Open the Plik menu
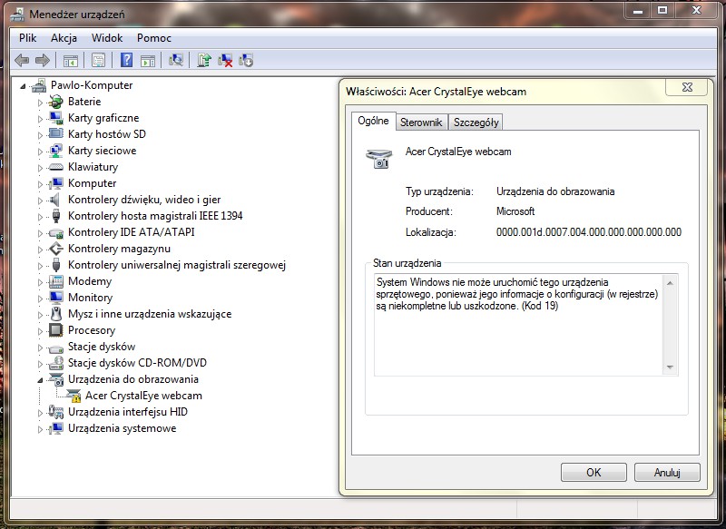Screen dimensions: 726x529 tap(28, 38)
